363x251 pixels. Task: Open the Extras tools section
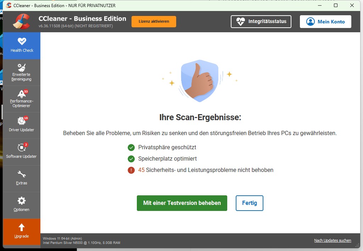[x=22, y=179]
